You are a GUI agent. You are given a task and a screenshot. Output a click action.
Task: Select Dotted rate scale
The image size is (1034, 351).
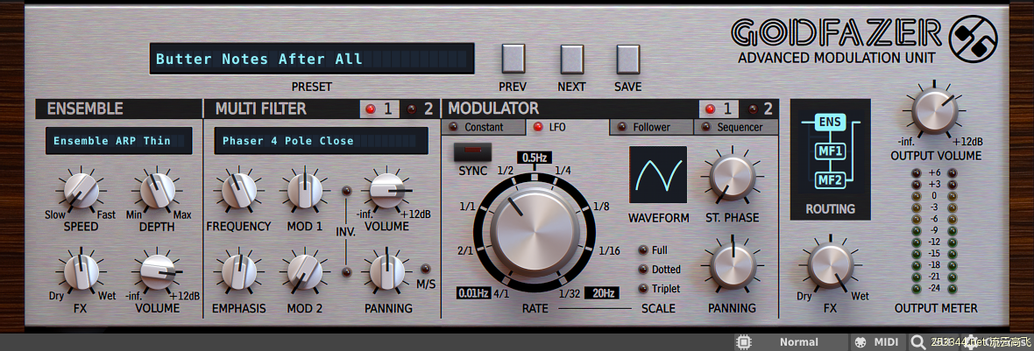[x=642, y=270]
